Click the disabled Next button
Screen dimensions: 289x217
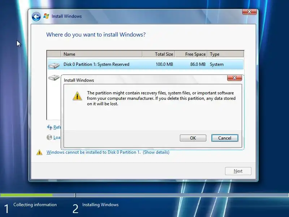(x=238, y=171)
